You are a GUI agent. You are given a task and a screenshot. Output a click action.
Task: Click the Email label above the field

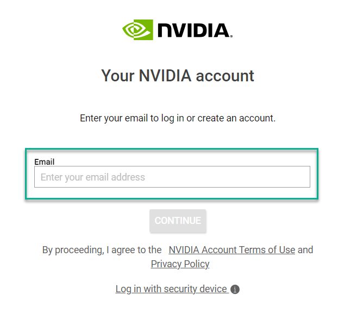pos(45,162)
